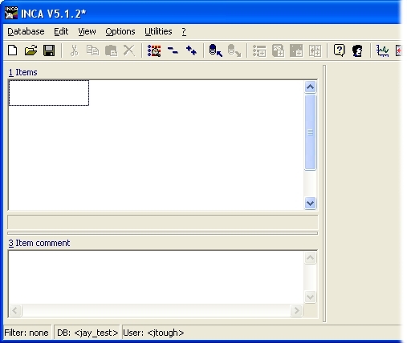This screenshot has width=407, height=343.
Task: Click the Items list up arrow
Action: tap(310, 87)
